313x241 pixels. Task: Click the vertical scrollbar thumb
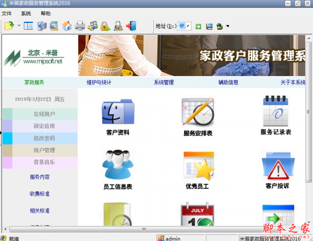(309, 112)
